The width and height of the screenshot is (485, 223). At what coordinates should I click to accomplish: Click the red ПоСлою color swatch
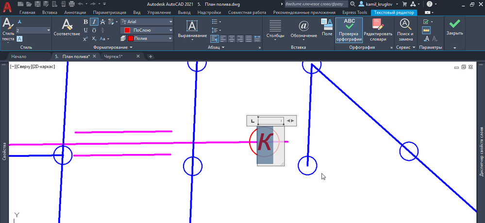(127, 30)
